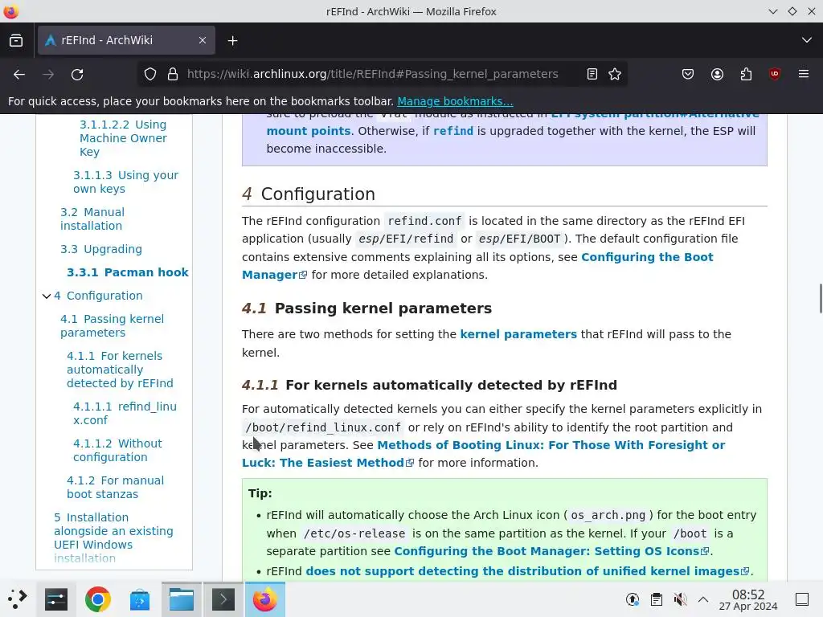The height and width of the screenshot is (617, 823).
Task: Click the Manage bookmarks link
Action: [455, 101]
